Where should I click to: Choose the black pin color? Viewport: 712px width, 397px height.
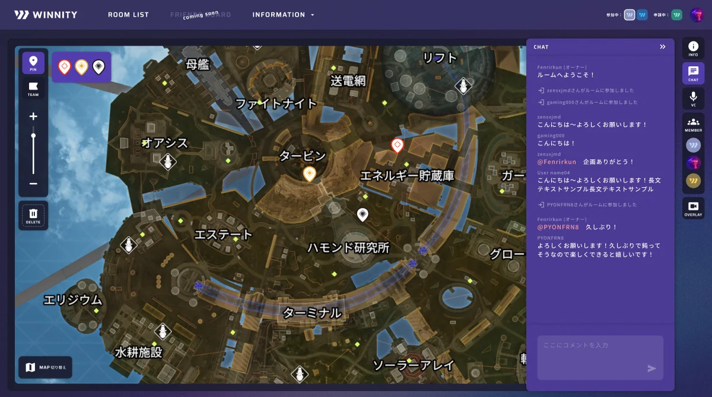pyautogui.click(x=98, y=68)
